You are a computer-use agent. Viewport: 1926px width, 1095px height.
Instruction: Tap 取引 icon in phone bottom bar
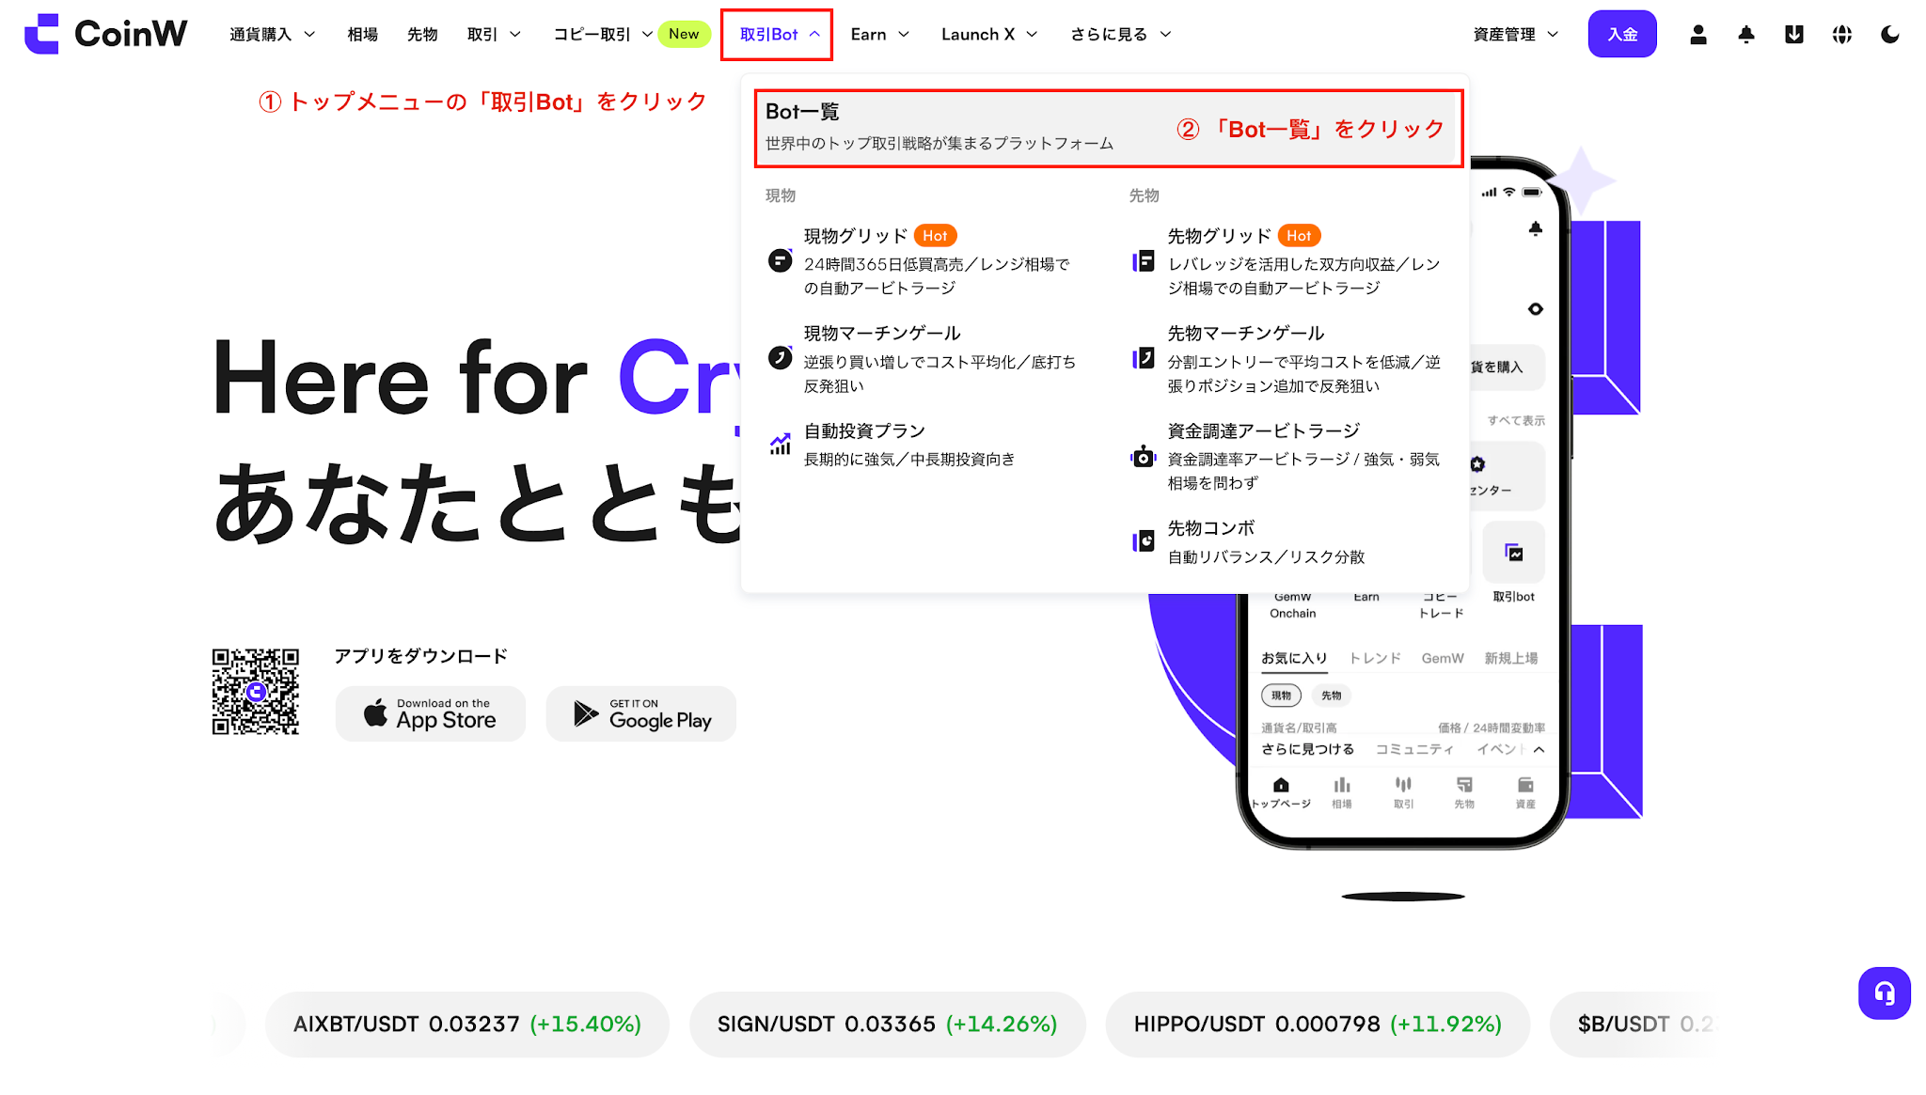point(1403,785)
